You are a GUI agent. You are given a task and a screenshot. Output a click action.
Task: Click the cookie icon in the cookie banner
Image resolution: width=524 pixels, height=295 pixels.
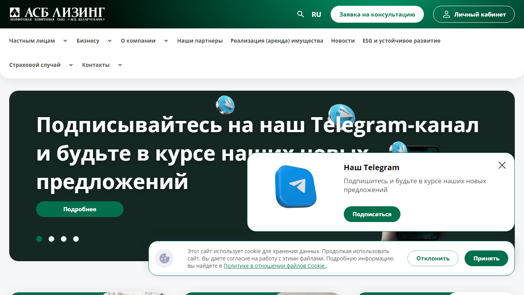click(165, 259)
